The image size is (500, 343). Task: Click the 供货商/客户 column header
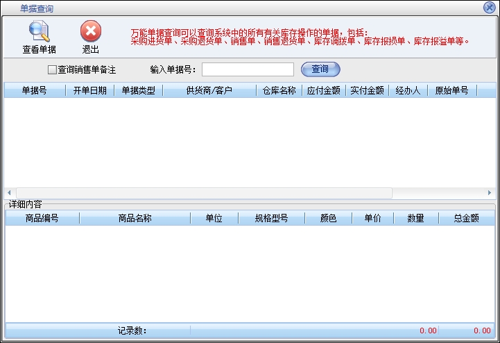209,90
